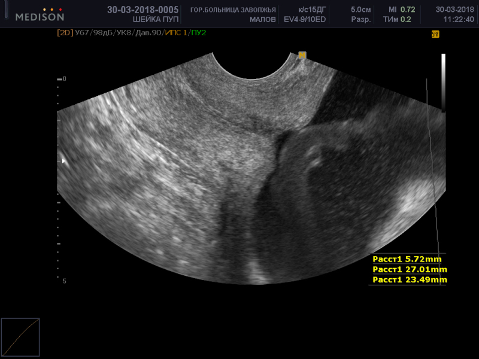
Task: Click the grayscale bar at right
Action: click(x=443, y=83)
